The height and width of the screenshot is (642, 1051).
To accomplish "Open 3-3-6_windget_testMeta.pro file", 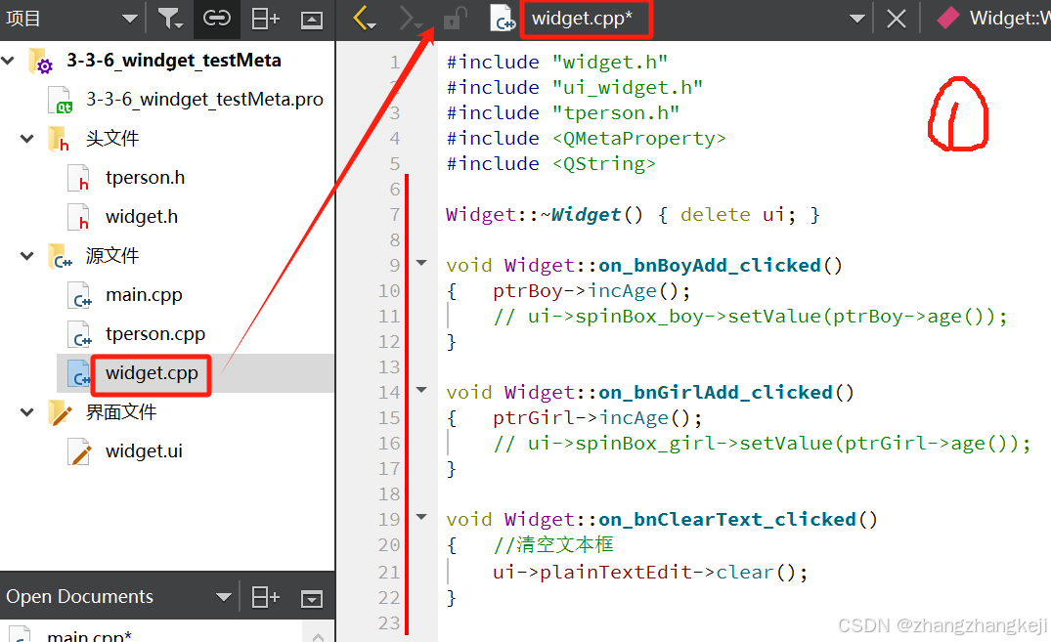I will click(x=204, y=99).
